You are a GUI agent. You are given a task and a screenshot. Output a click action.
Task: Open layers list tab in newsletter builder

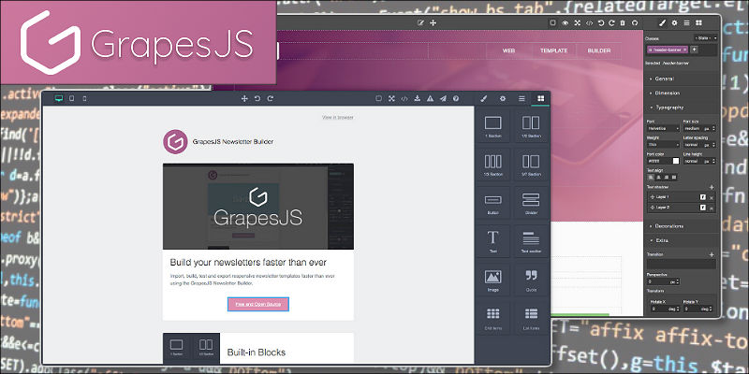click(x=521, y=98)
